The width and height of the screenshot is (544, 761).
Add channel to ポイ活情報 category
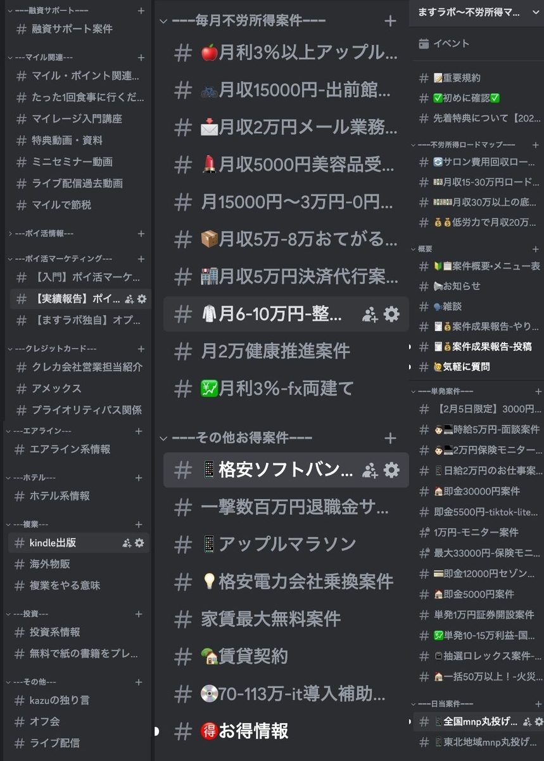click(x=141, y=233)
